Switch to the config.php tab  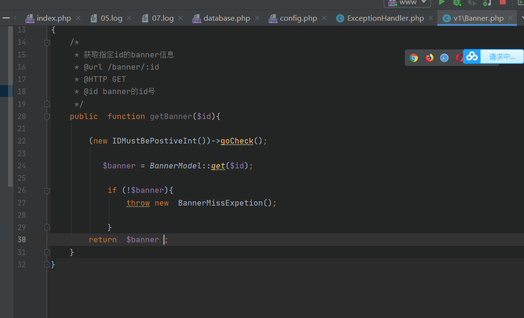pos(298,18)
